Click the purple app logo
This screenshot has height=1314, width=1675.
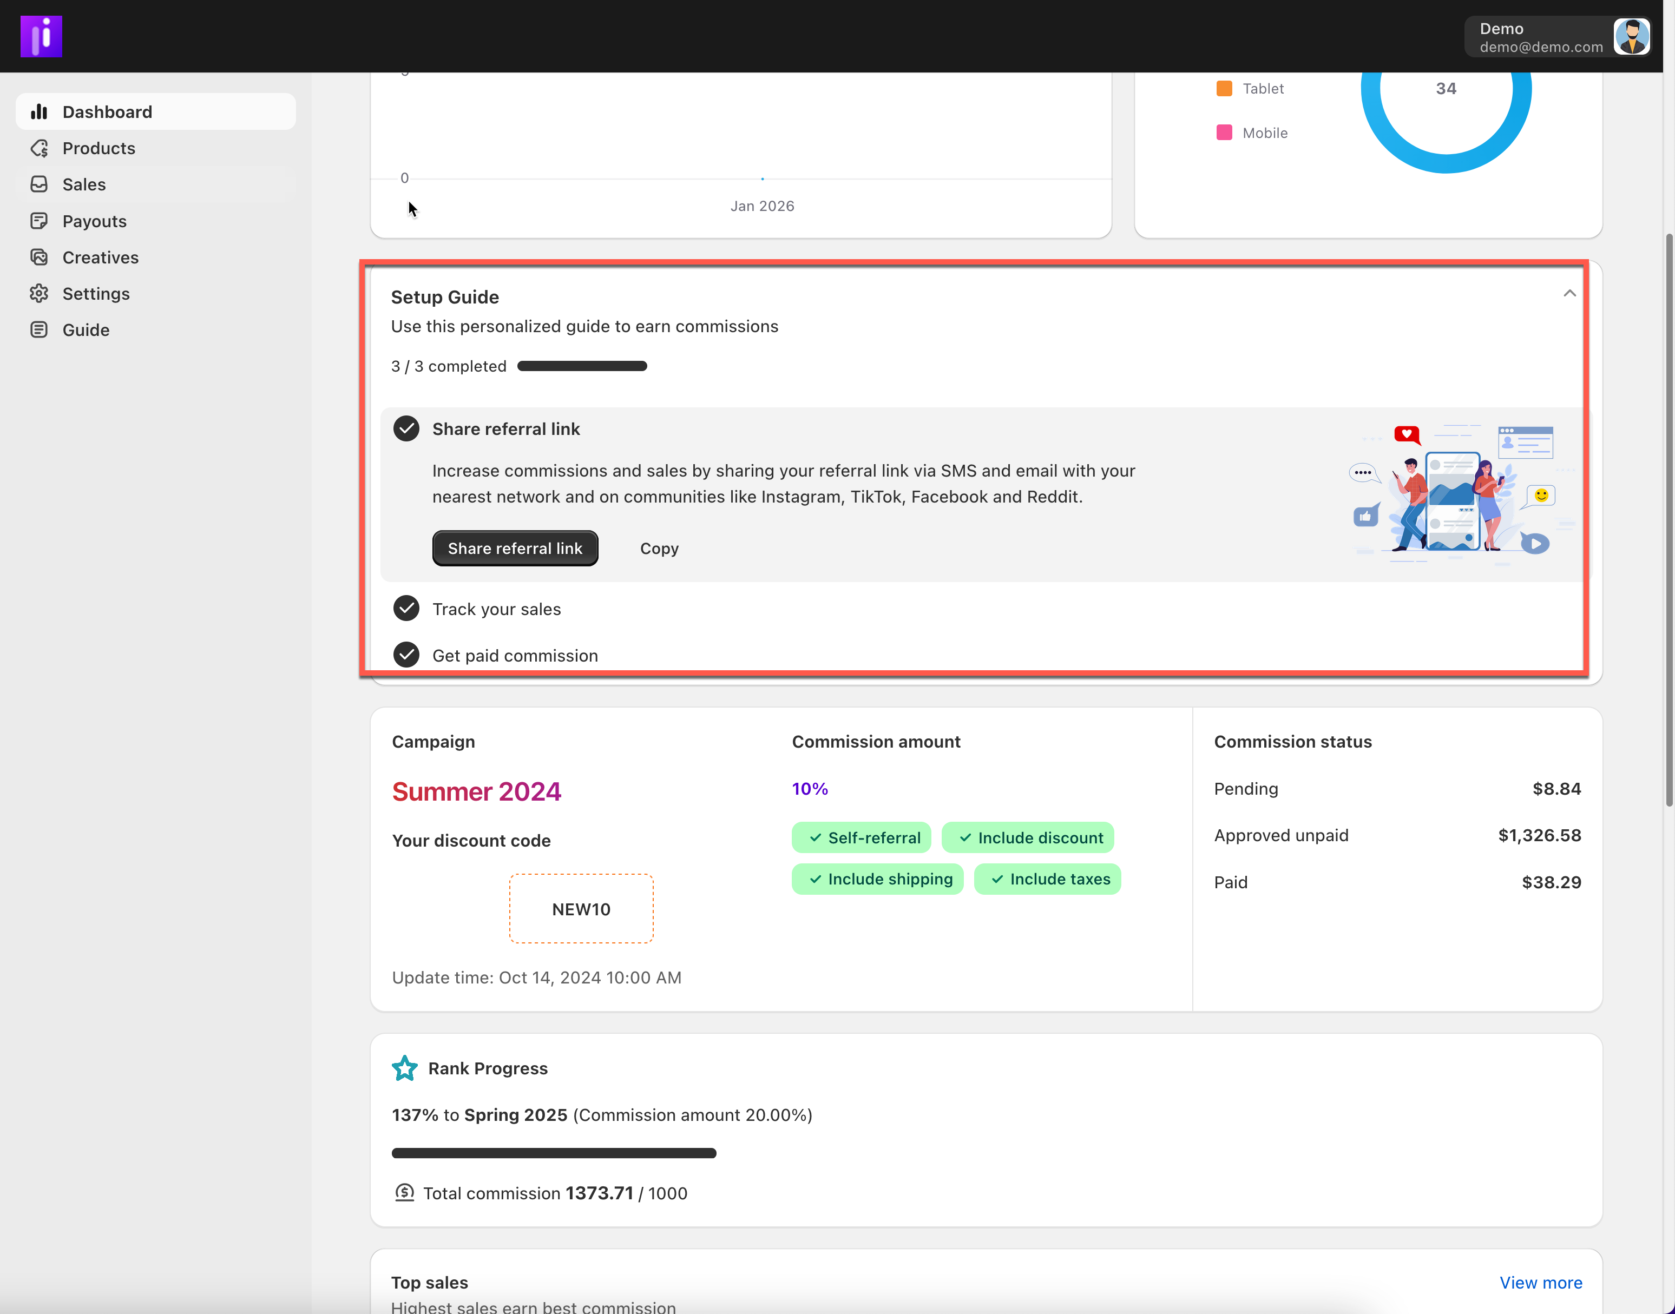[x=41, y=36]
